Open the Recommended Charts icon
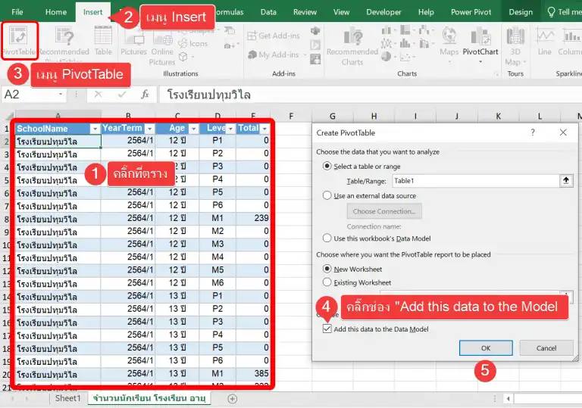Screen dimensions: 582x408 (352, 44)
